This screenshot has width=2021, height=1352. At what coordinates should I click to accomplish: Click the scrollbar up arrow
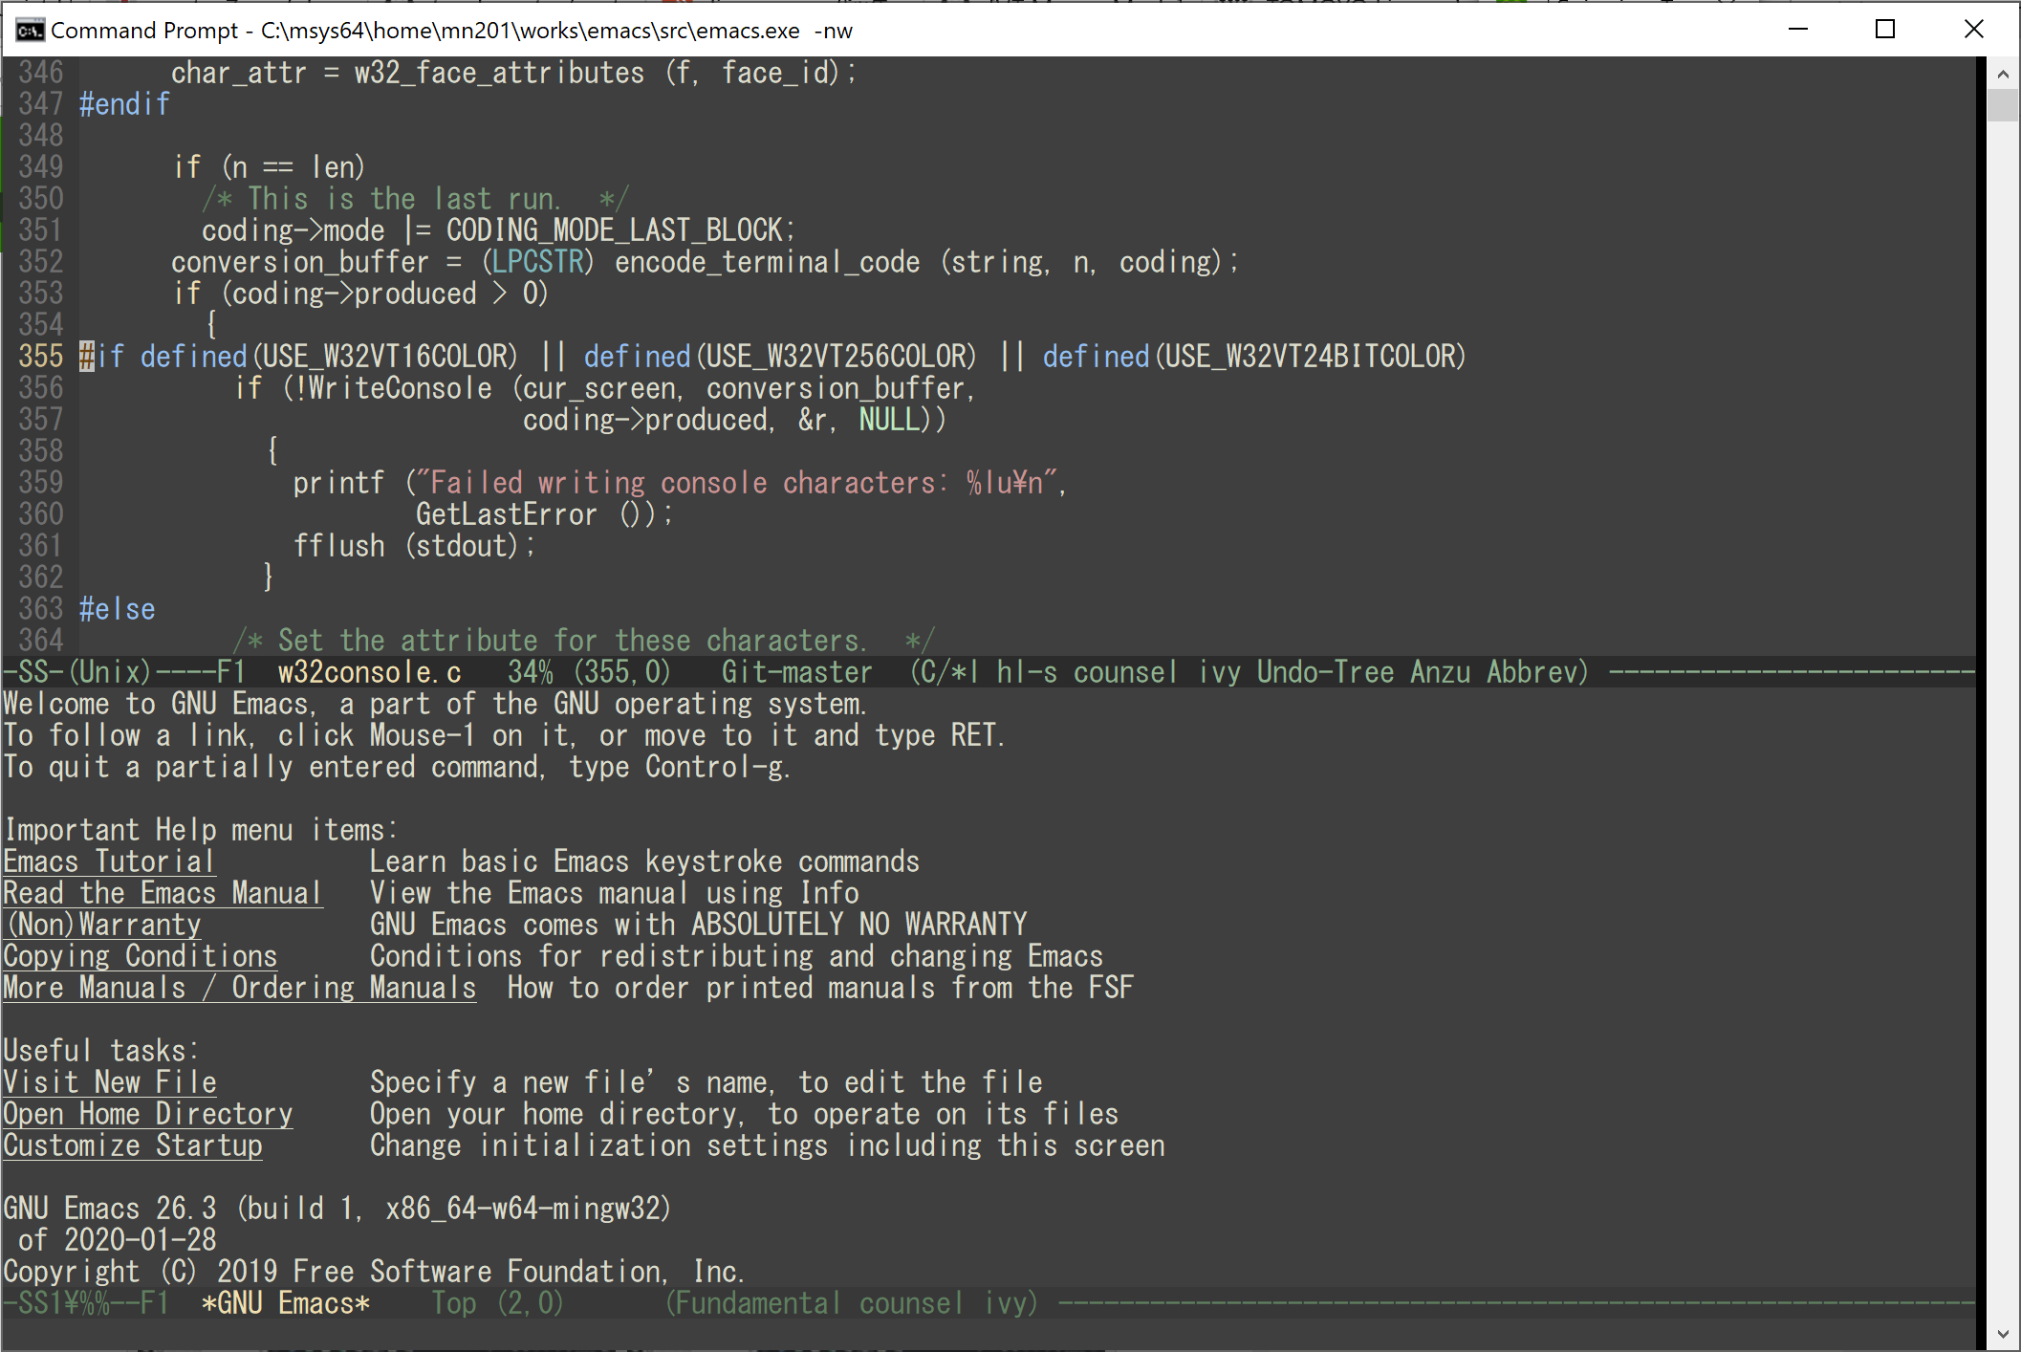[x=2002, y=74]
